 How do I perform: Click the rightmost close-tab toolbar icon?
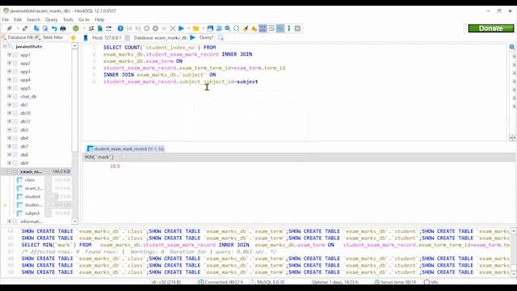(x=297, y=29)
